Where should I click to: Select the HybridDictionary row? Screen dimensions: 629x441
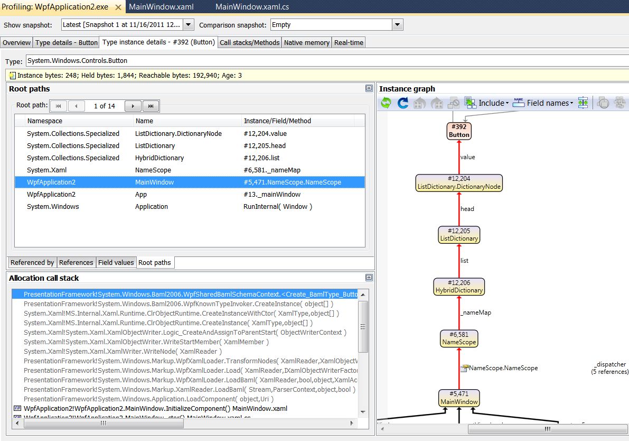tap(190, 158)
